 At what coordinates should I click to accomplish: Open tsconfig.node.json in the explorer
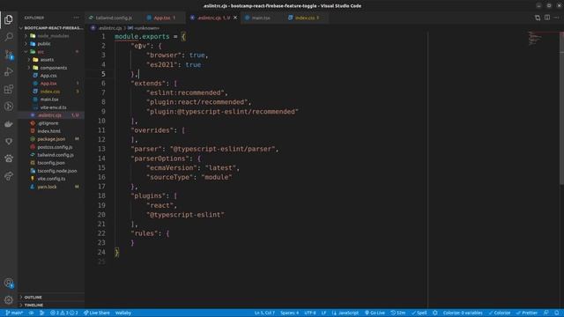pos(52,171)
